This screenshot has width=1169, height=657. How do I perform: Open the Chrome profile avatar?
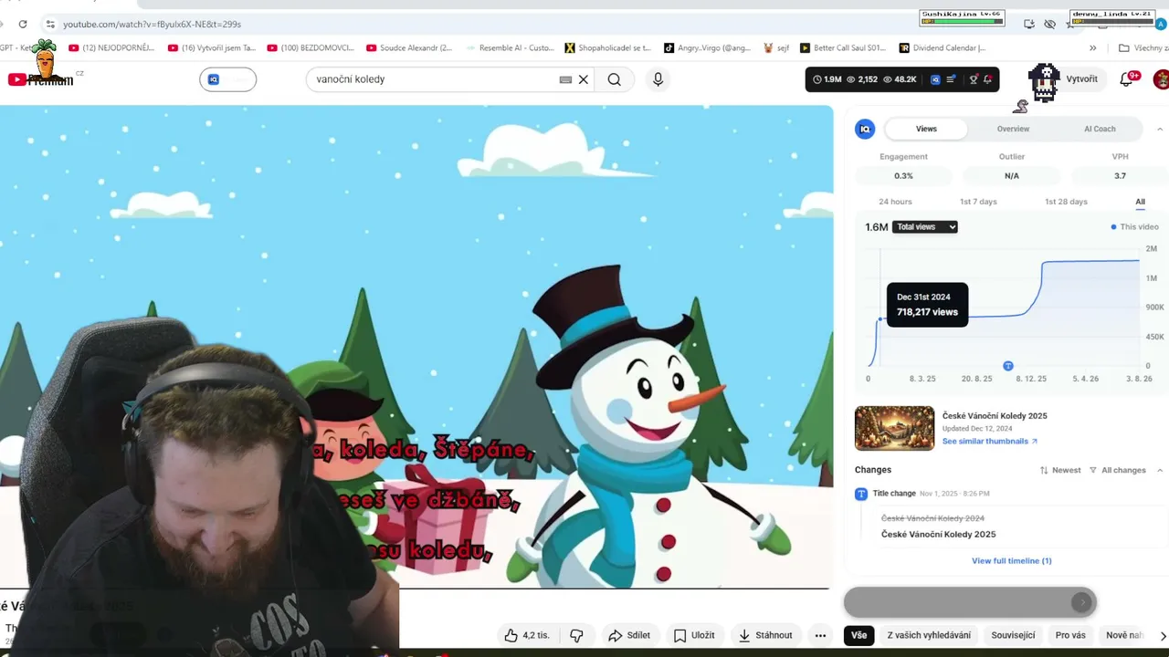coord(1161,24)
